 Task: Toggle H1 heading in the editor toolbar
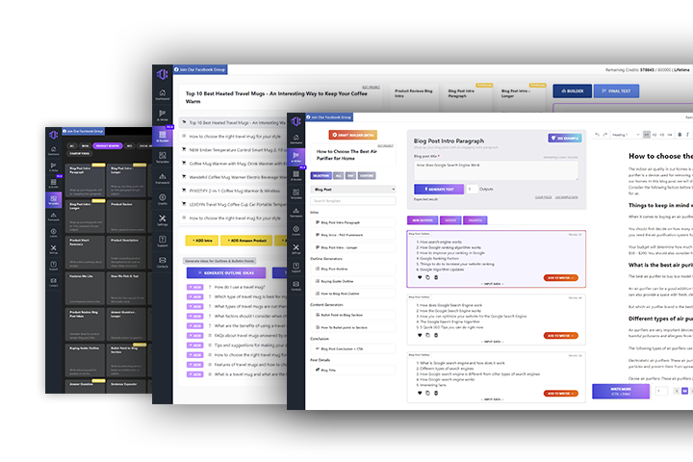coord(647,135)
